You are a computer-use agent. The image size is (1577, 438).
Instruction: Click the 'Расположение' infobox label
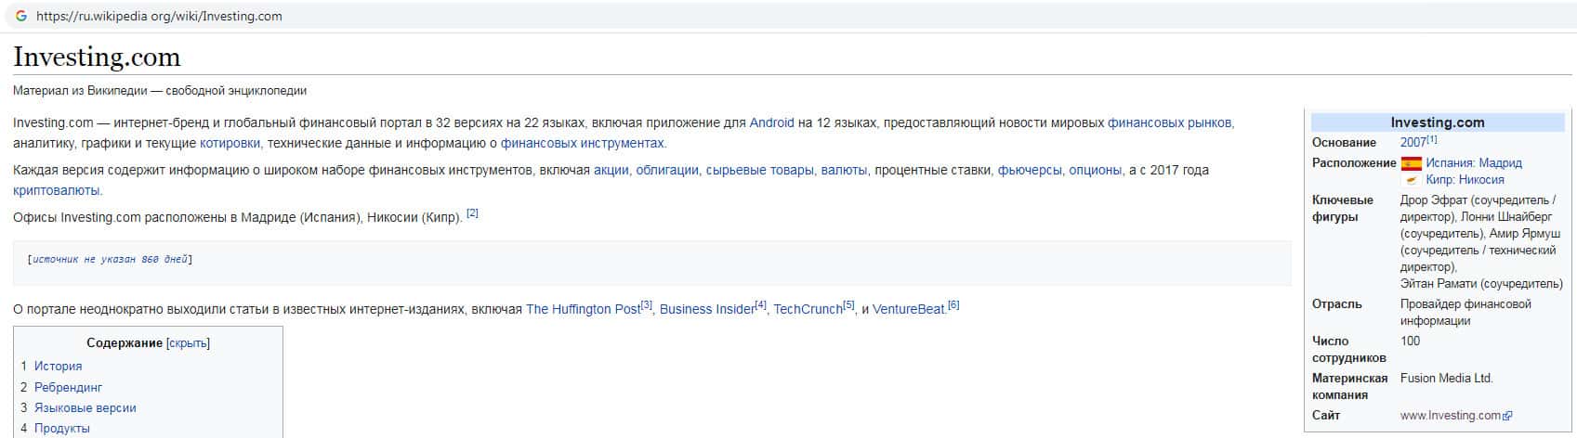(x=1354, y=163)
